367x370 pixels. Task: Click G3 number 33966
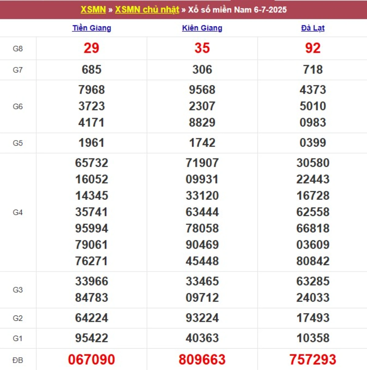pos(91,281)
